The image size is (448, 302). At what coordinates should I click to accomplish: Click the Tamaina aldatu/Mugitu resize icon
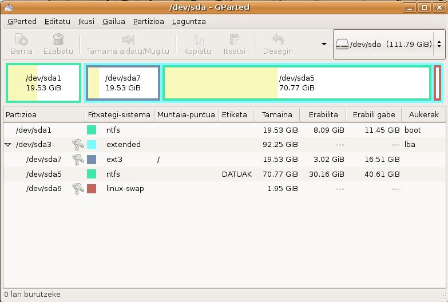click(128, 39)
